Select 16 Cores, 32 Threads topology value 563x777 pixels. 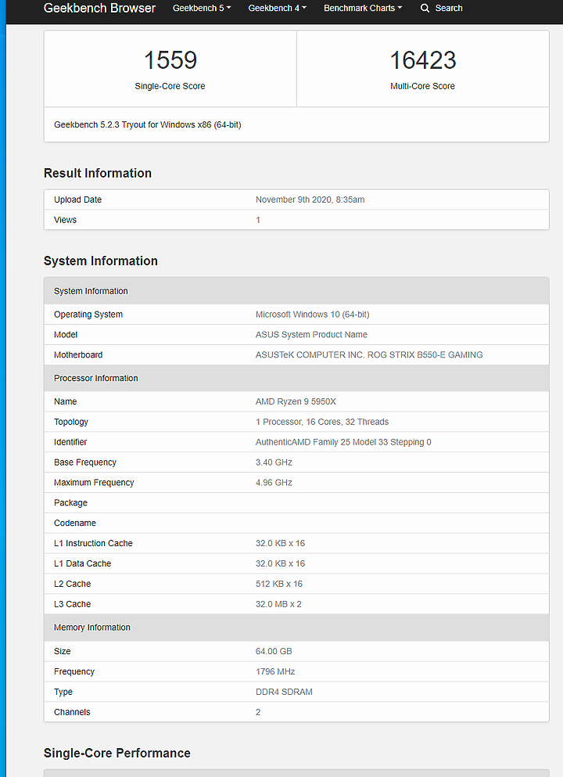point(322,423)
